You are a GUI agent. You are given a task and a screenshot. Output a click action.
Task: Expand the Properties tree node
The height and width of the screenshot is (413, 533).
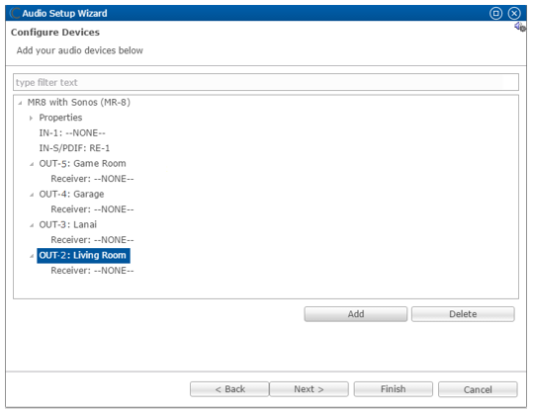(x=32, y=118)
